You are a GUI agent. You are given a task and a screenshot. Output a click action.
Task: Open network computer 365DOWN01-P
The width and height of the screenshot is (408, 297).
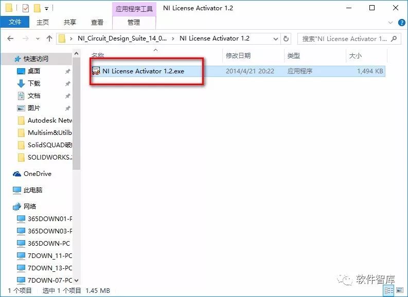click(49, 219)
